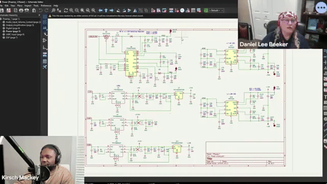Toggle full-window crosshair cursor
The image size is (327, 184).
(44, 34)
